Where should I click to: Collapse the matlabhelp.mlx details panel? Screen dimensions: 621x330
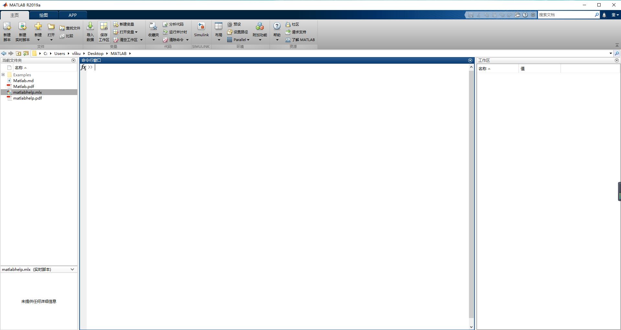click(72, 269)
